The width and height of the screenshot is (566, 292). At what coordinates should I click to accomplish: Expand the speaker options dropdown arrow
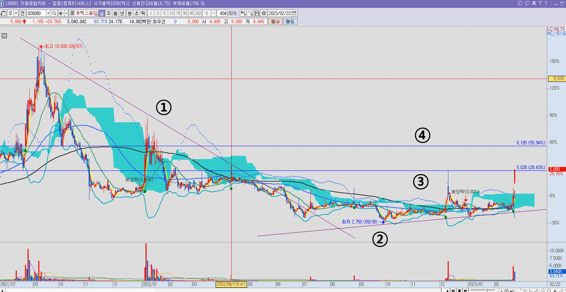coord(66,13)
